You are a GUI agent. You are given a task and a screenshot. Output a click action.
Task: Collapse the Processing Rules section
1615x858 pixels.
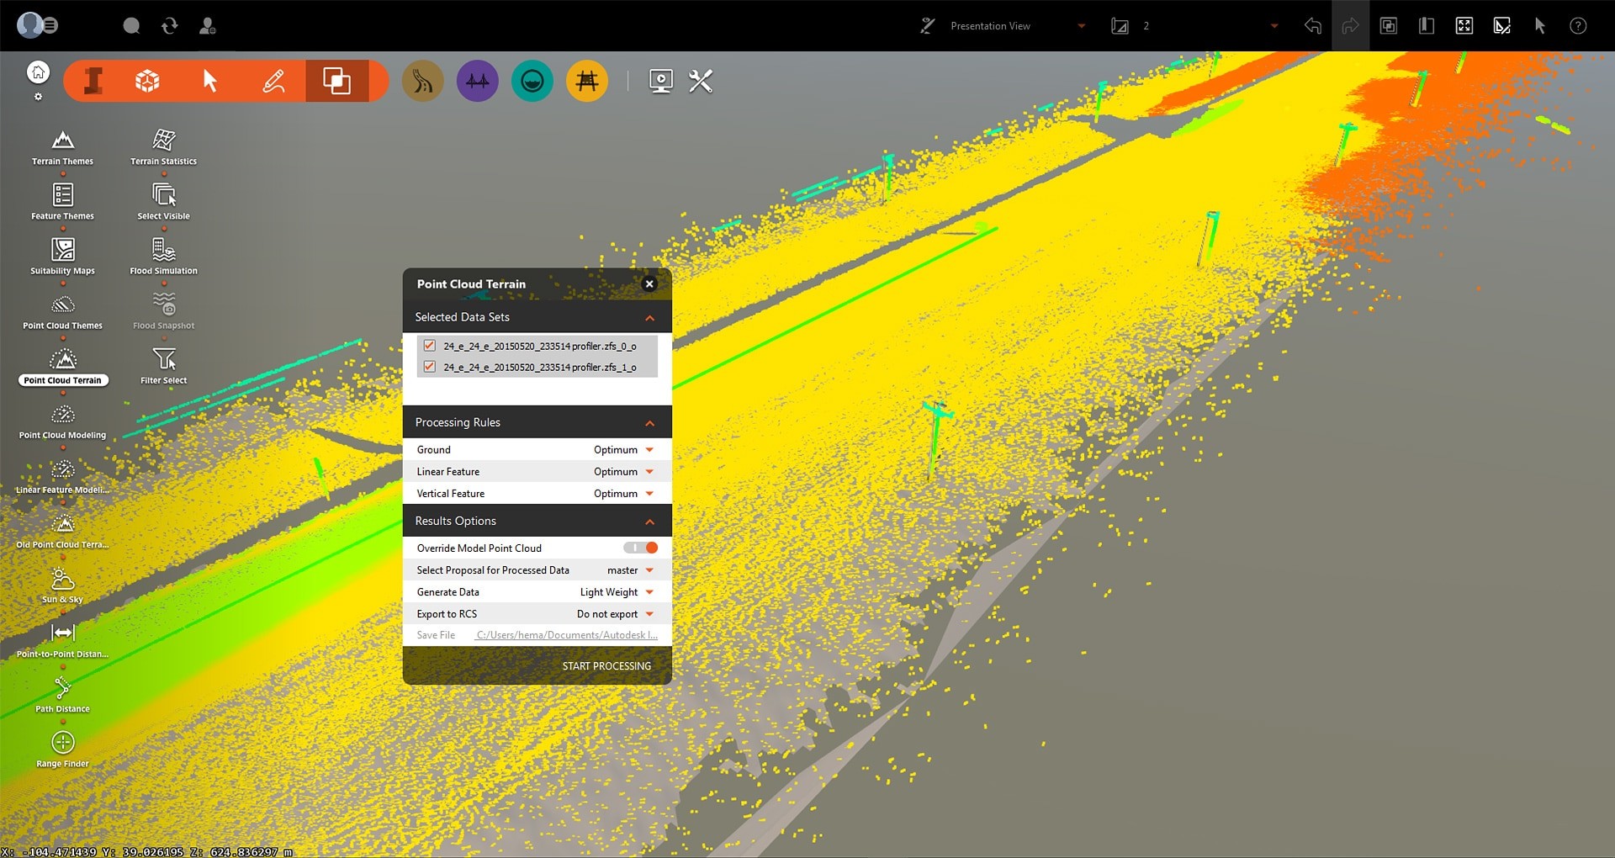pyautogui.click(x=650, y=423)
